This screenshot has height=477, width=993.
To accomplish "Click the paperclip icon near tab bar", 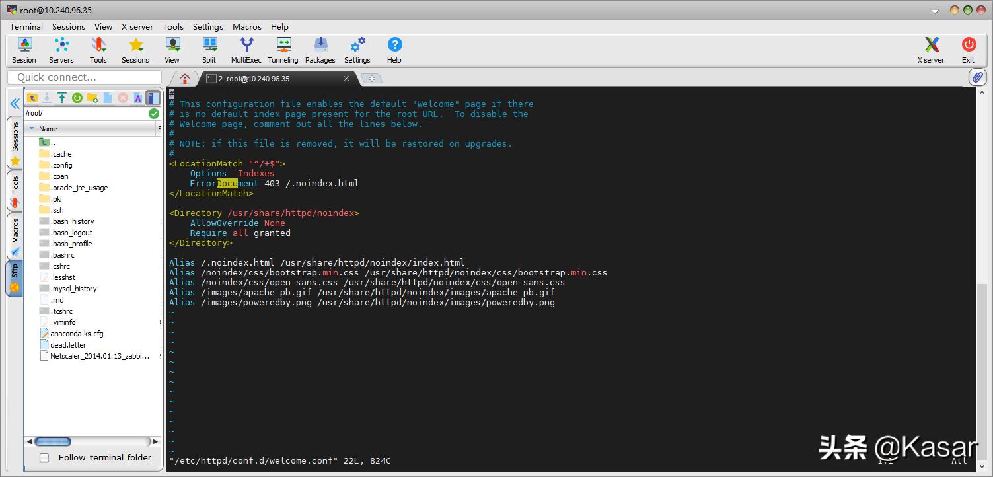I will 978,77.
